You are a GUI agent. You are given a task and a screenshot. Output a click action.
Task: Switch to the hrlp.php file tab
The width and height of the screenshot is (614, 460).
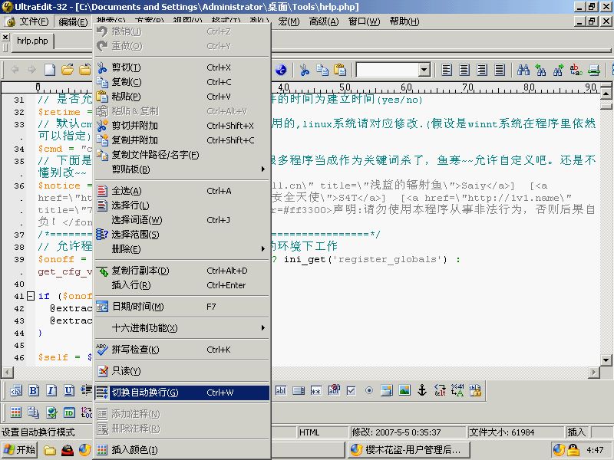pyautogui.click(x=31, y=41)
